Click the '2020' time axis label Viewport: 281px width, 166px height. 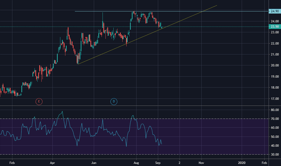coord(242,163)
